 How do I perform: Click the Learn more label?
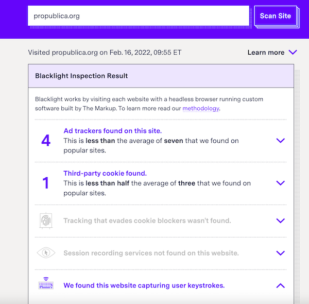click(266, 53)
